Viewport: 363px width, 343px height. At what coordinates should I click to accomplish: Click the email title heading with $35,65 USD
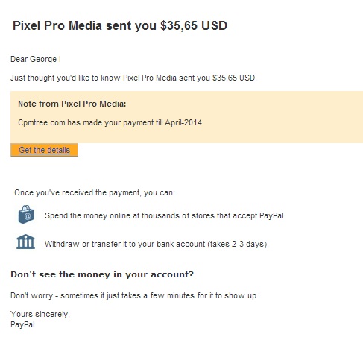(x=120, y=25)
